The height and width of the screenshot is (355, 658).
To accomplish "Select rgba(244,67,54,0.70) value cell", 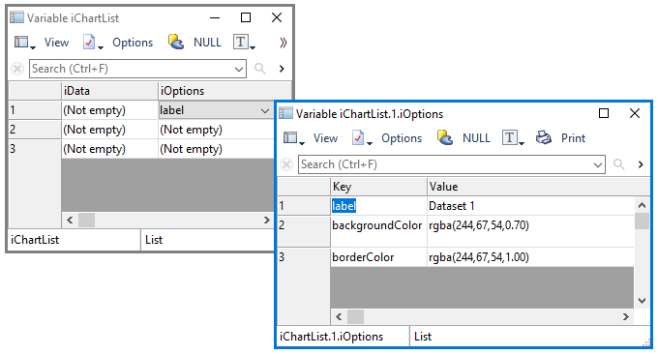I will pos(530,231).
